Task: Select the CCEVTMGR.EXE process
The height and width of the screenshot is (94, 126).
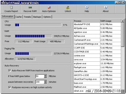Action: point(97,52)
